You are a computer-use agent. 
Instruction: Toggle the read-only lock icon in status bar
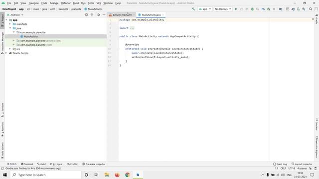pos(310,169)
